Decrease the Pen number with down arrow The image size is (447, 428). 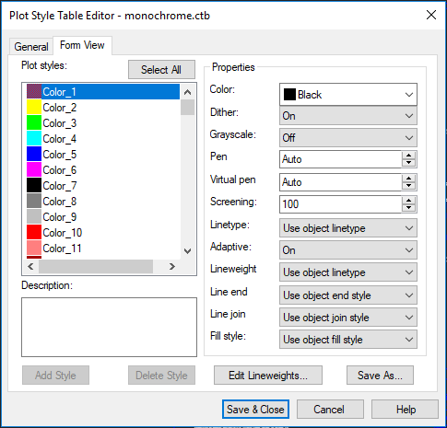click(408, 163)
